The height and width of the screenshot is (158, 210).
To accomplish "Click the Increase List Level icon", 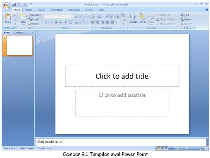I will (x=112, y=17).
